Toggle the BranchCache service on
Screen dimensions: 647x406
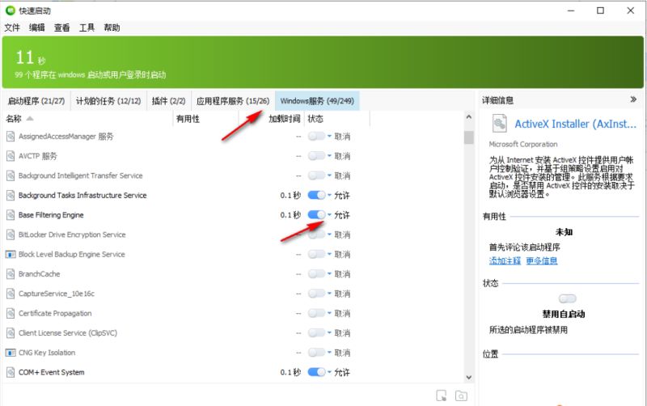point(316,274)
